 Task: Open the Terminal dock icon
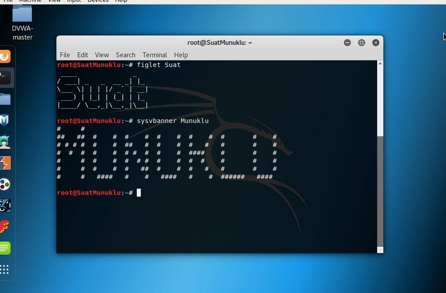tap(5, 78)
